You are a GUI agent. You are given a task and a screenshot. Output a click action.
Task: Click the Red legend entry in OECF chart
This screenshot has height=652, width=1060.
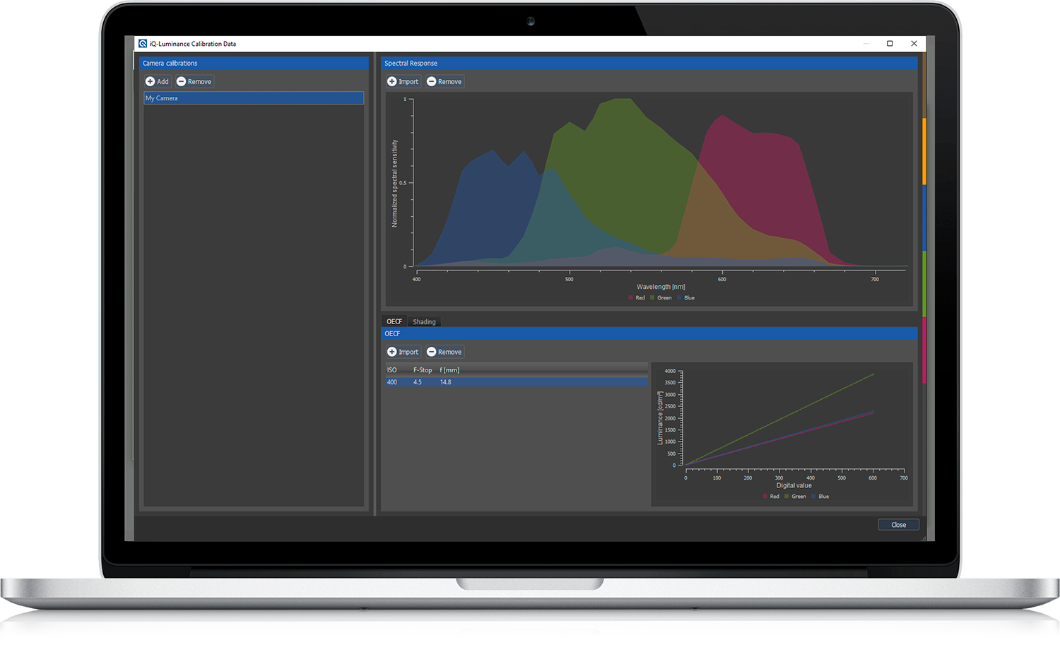(x=771, y=497)
